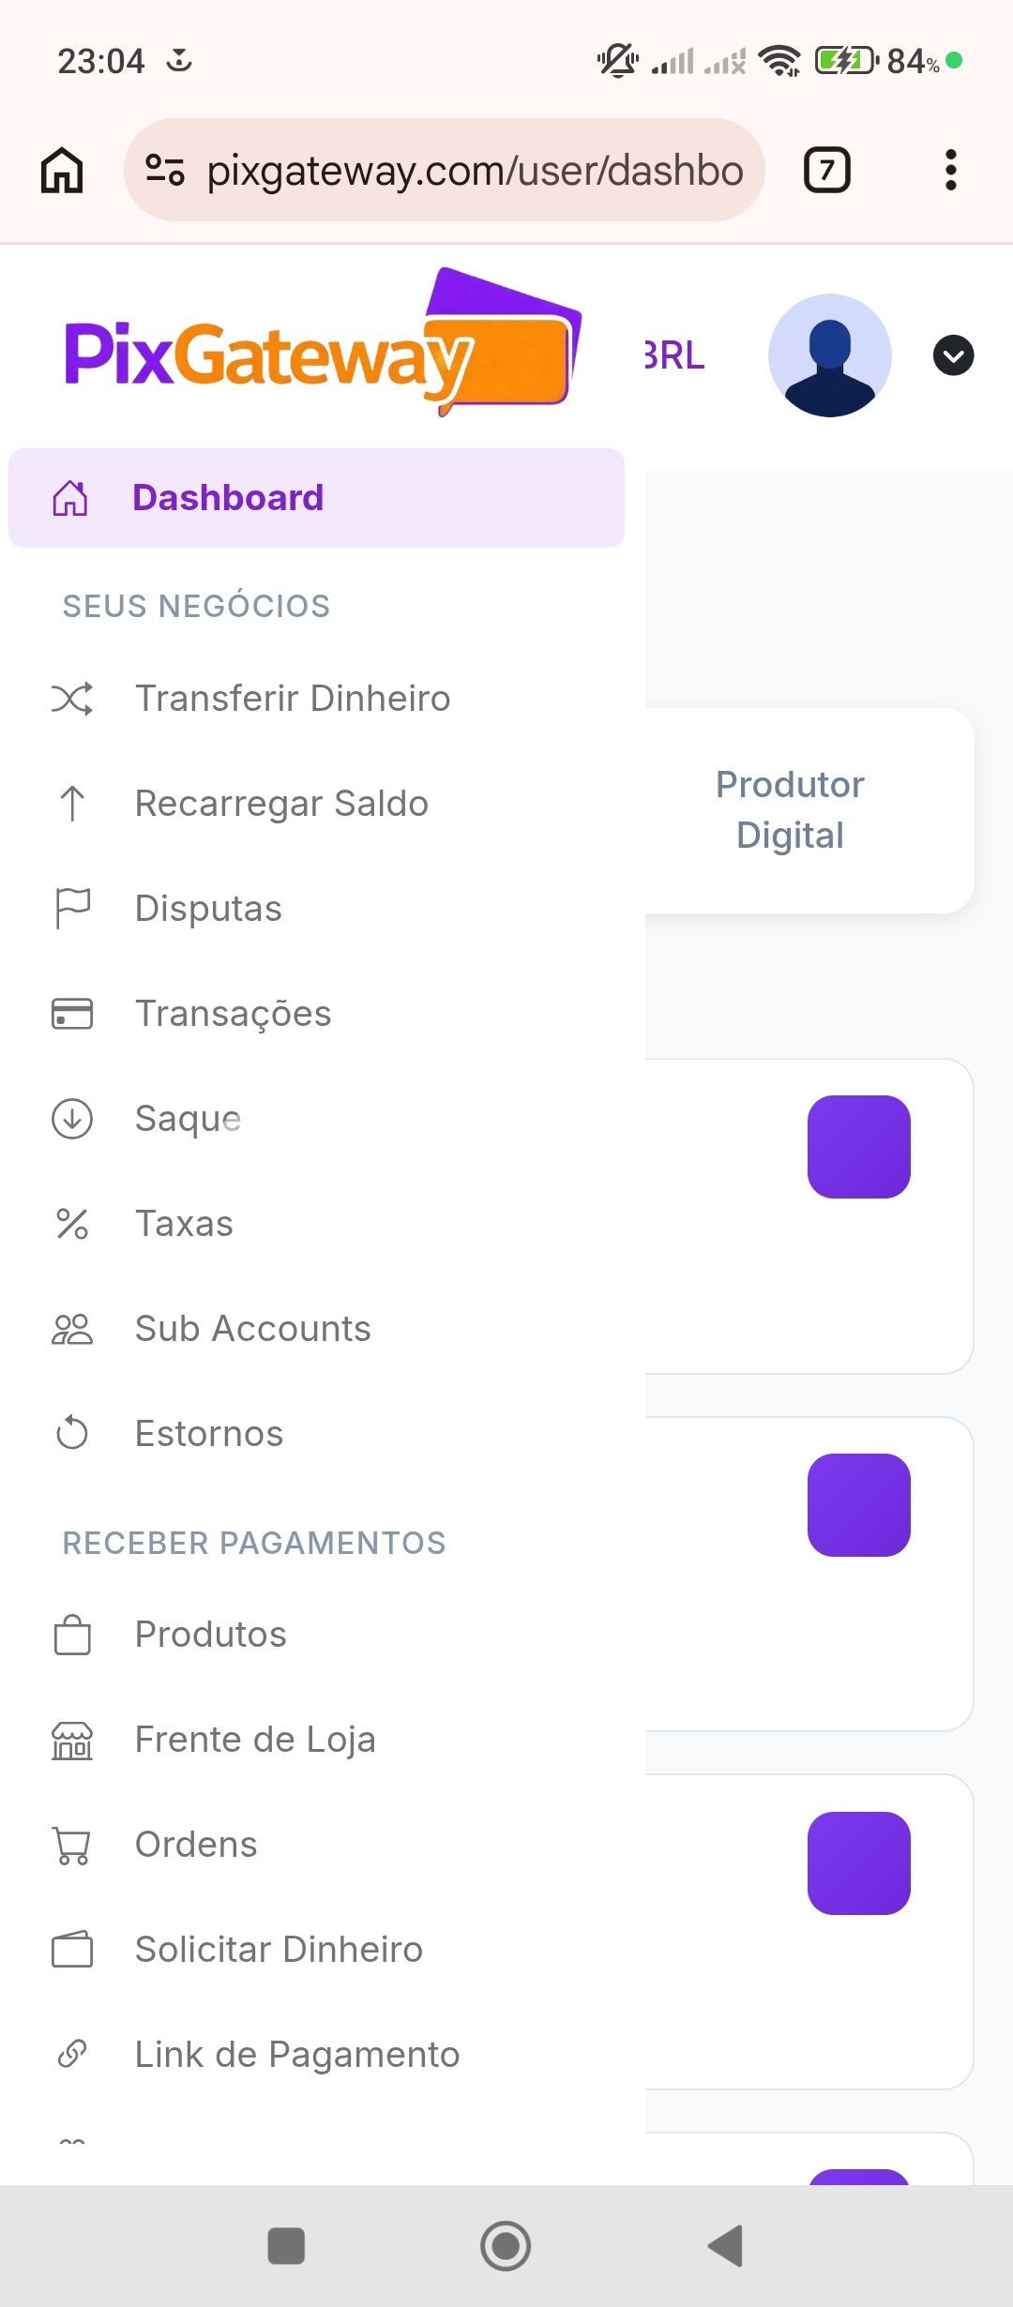Tap the Ordens shopping cart icon
Image resolution: width=1013 pixels, height=2307 pixels.
[x=72, y=1845]
